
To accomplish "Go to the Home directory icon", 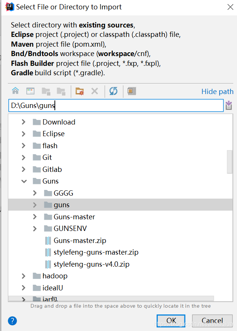I will tap(15, 91).
